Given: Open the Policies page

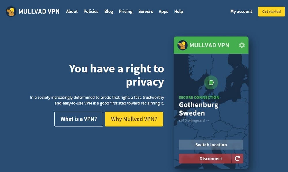Looking at the screenshot, I should pyautogui.click(x=91, y=12).
